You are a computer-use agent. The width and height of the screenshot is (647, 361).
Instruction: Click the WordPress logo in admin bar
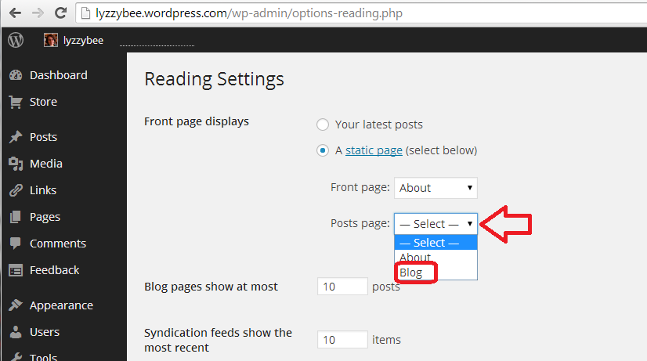16,40
